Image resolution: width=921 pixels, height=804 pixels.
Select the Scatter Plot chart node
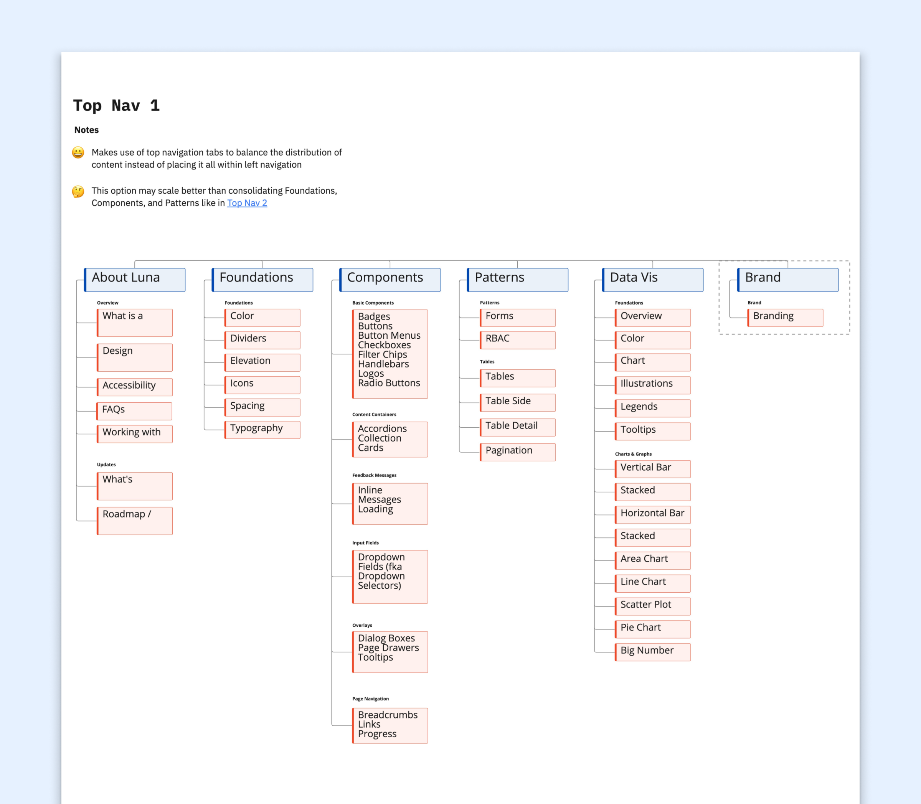(x=653, y=606)
